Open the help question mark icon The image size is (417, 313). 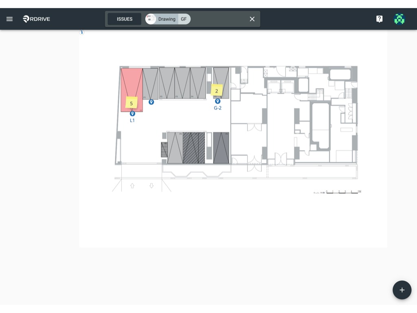[x=379, y=19]
